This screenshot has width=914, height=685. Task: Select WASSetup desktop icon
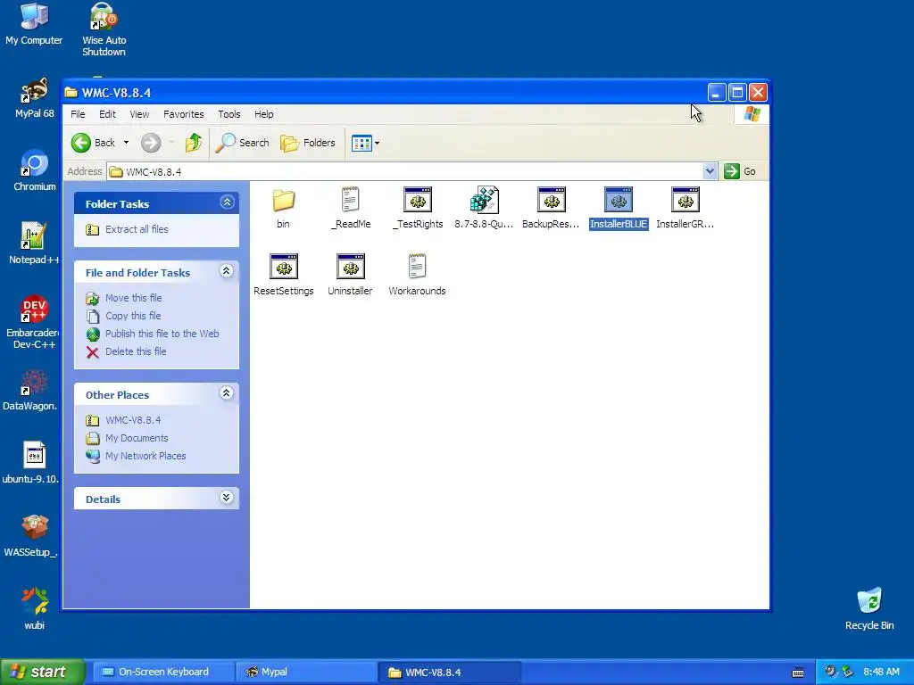point(31,536)
